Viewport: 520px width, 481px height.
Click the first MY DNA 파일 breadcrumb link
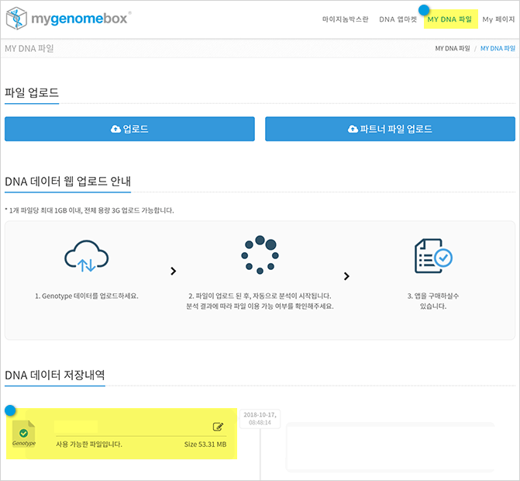tap(452, 49)
